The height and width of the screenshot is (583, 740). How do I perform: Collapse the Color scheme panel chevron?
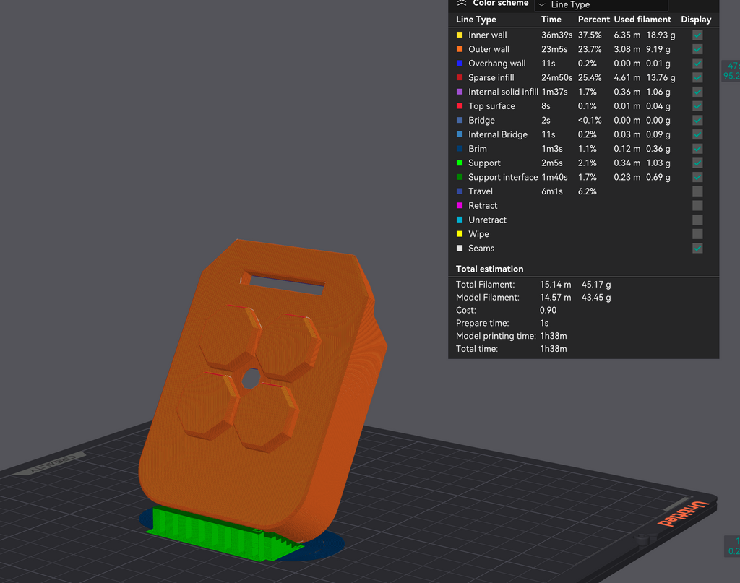(461, 3)
